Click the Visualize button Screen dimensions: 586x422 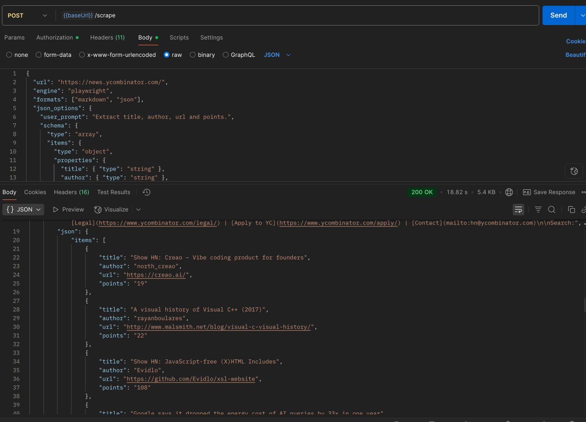pos(111,209)
